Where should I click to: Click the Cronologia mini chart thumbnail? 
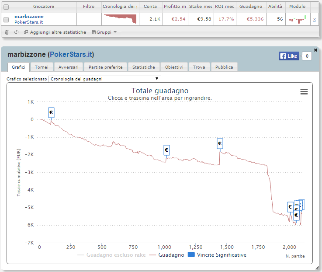click(120, 19)
